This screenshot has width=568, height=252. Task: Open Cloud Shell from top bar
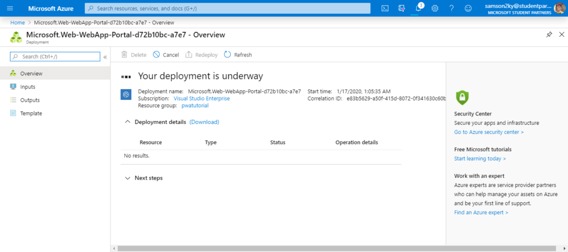pyautogui.click(x=385, y=8)
